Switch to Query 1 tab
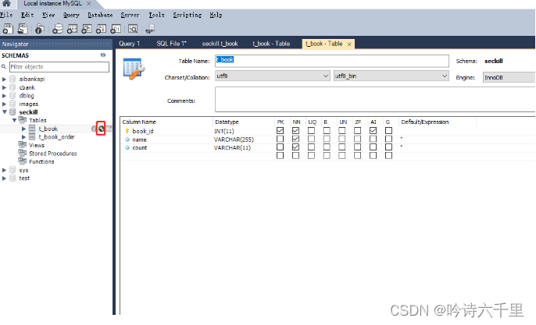The image size is (536, 325). click(x=129, y=44)
